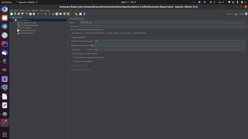Open the Telegram icon in the dock
The height and width of the screenshot is (139, 248).
5,27
